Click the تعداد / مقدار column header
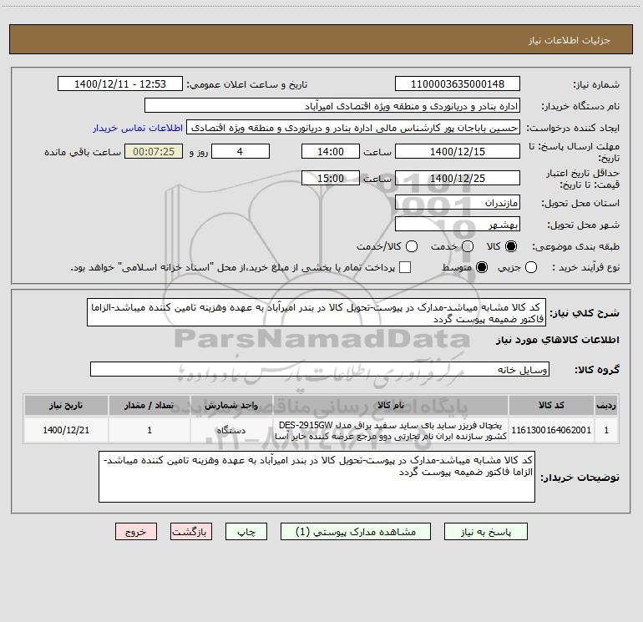 click(x=149, y=405)
